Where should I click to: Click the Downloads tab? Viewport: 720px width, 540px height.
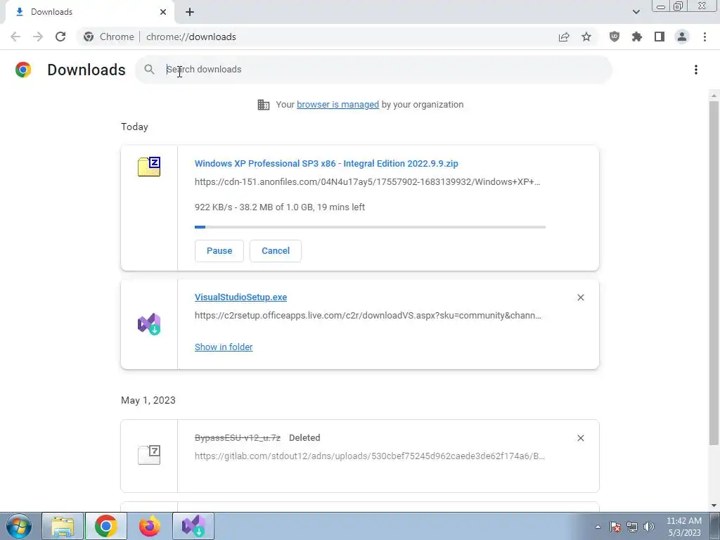pyautogui.click(x=89, y=12)
